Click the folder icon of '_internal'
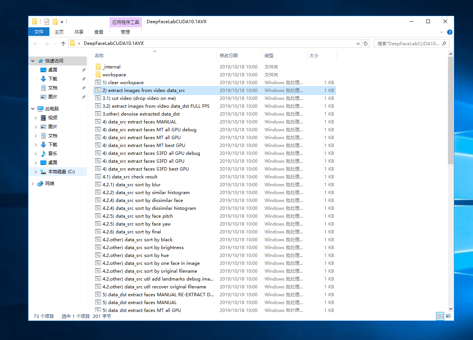 pos(98,67)
